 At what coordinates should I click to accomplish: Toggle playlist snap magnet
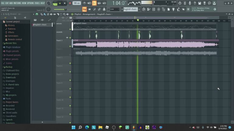(x=37, y=14)
